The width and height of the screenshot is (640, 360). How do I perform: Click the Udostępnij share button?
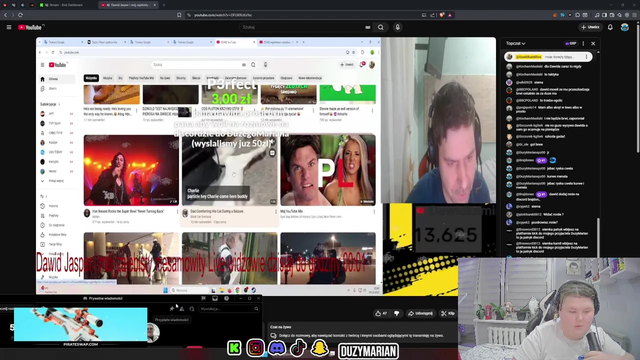tap(420, 313)
